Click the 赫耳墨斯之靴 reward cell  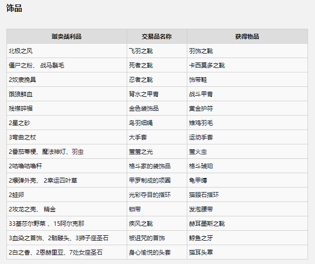tap(207, 224)
